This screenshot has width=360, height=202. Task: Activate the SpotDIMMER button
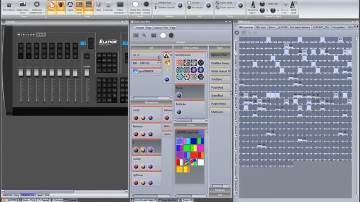point(146,71)
